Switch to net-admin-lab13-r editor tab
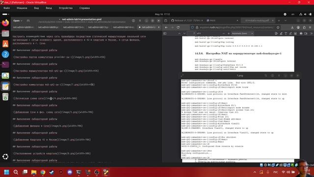 click(x=73, y=27)
